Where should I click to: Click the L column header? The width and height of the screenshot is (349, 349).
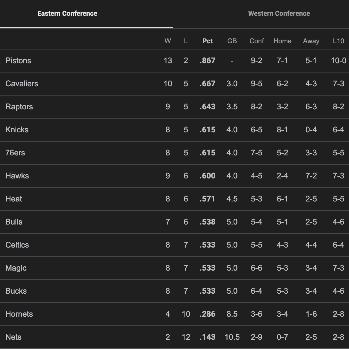tap(186, 41)
